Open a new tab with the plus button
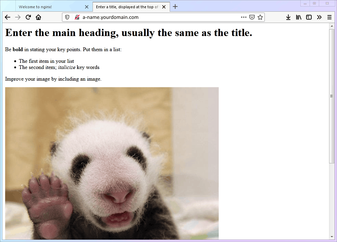Viewport: 337px width, 242px height. coord(175,7)
